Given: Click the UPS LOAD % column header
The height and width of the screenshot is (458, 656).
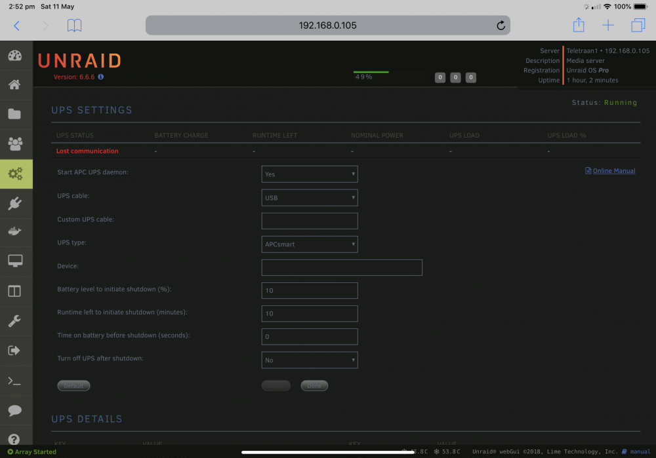Looking at the screenshot, I should click(567, 136).
